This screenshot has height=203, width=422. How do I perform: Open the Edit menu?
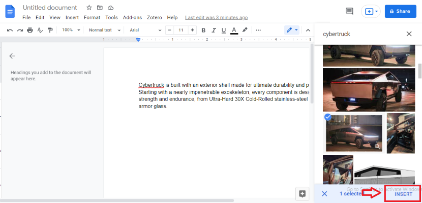click(40, 17)
